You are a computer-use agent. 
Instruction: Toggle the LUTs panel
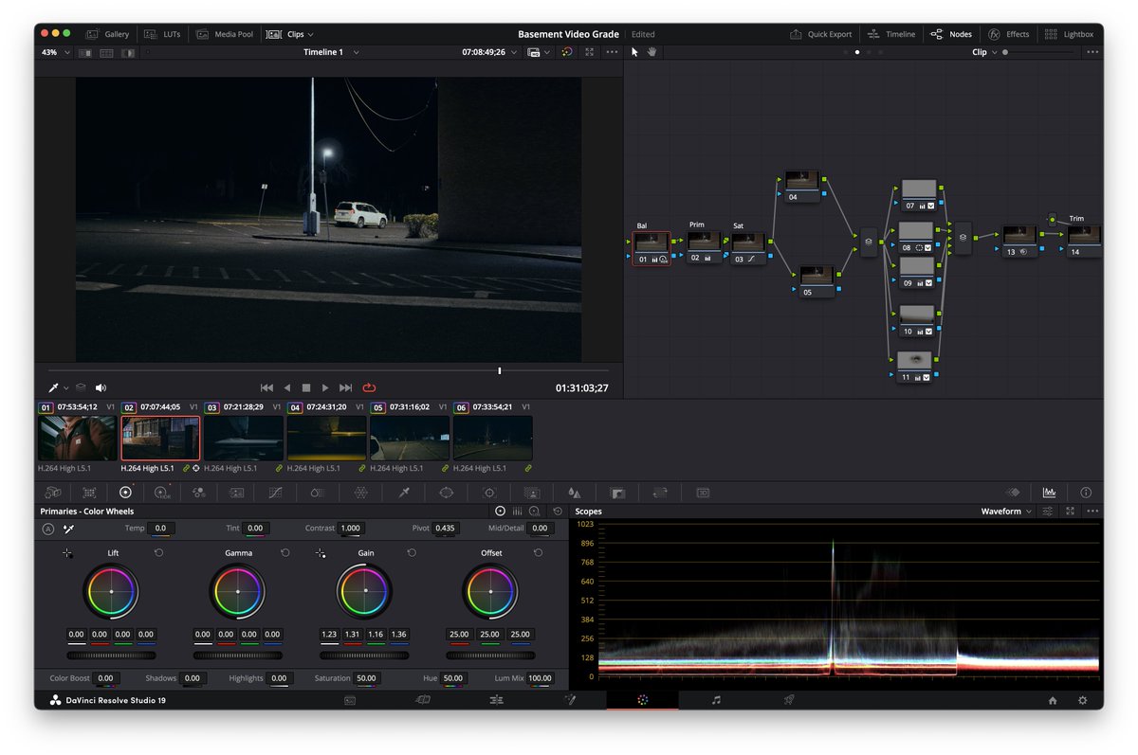(162, 34)
